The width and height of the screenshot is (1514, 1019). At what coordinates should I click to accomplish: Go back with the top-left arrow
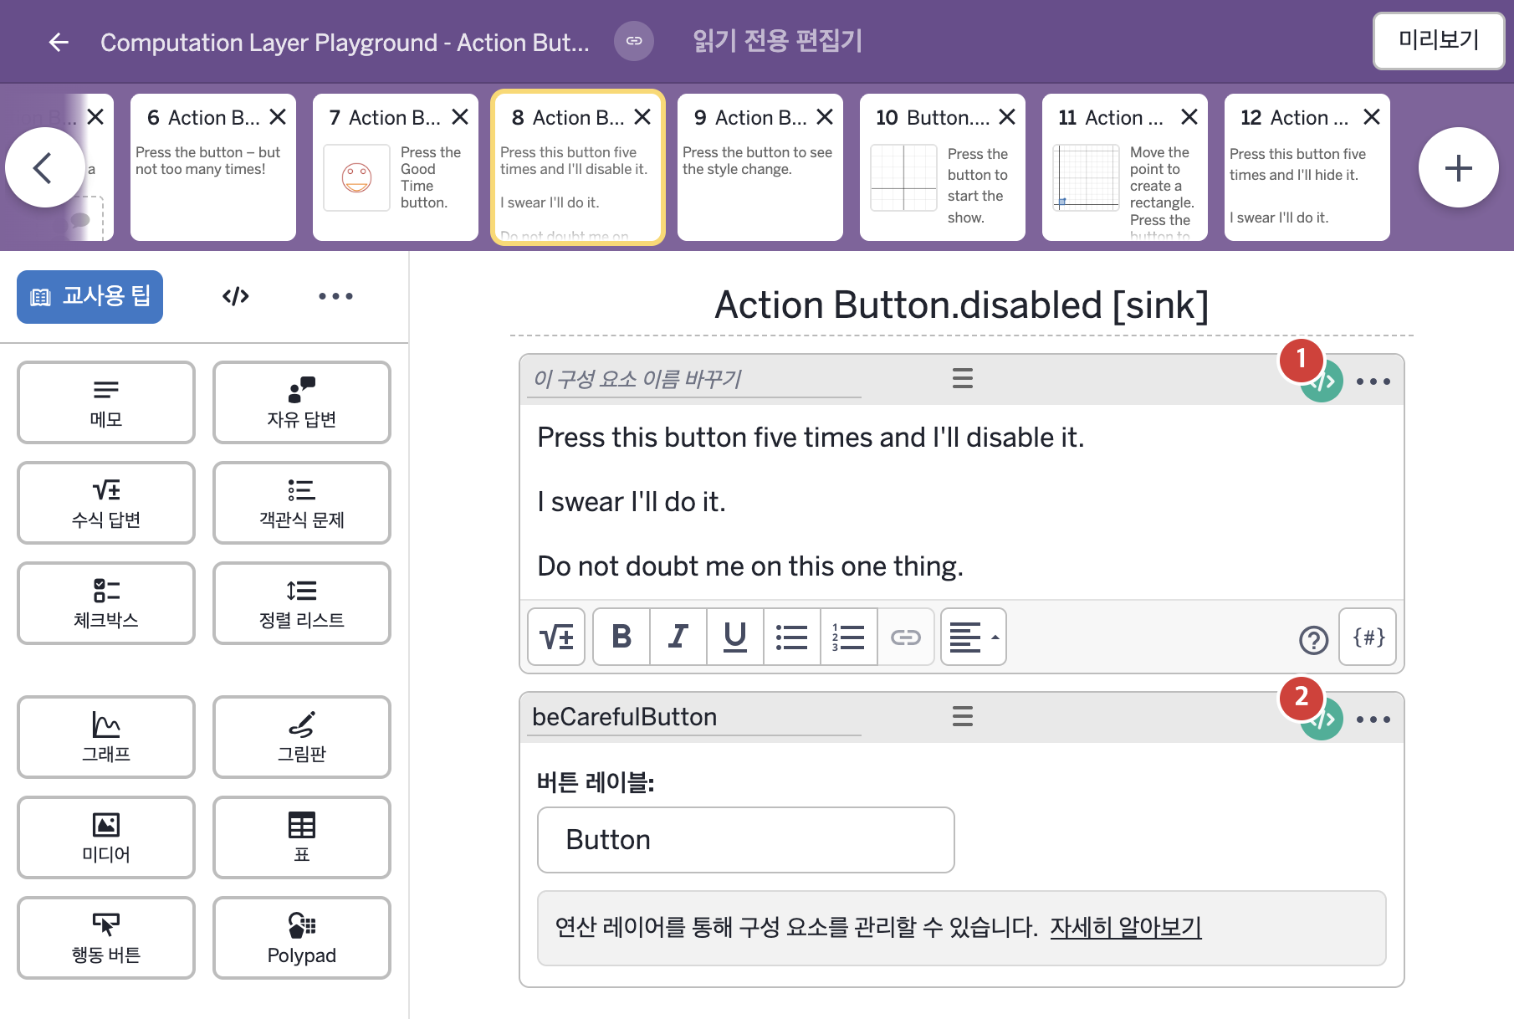(59, 42)
